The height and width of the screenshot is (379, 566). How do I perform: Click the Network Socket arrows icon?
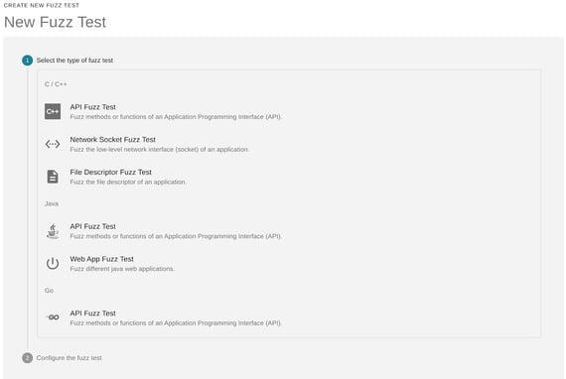point(53,144)
